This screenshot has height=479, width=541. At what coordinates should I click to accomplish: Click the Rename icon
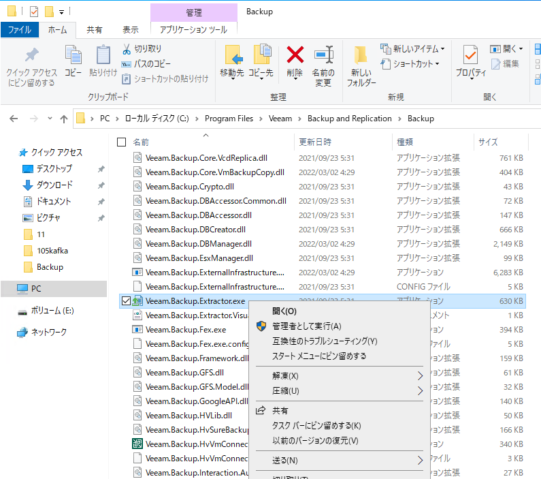pyautogui.click(x=324, y=55)
